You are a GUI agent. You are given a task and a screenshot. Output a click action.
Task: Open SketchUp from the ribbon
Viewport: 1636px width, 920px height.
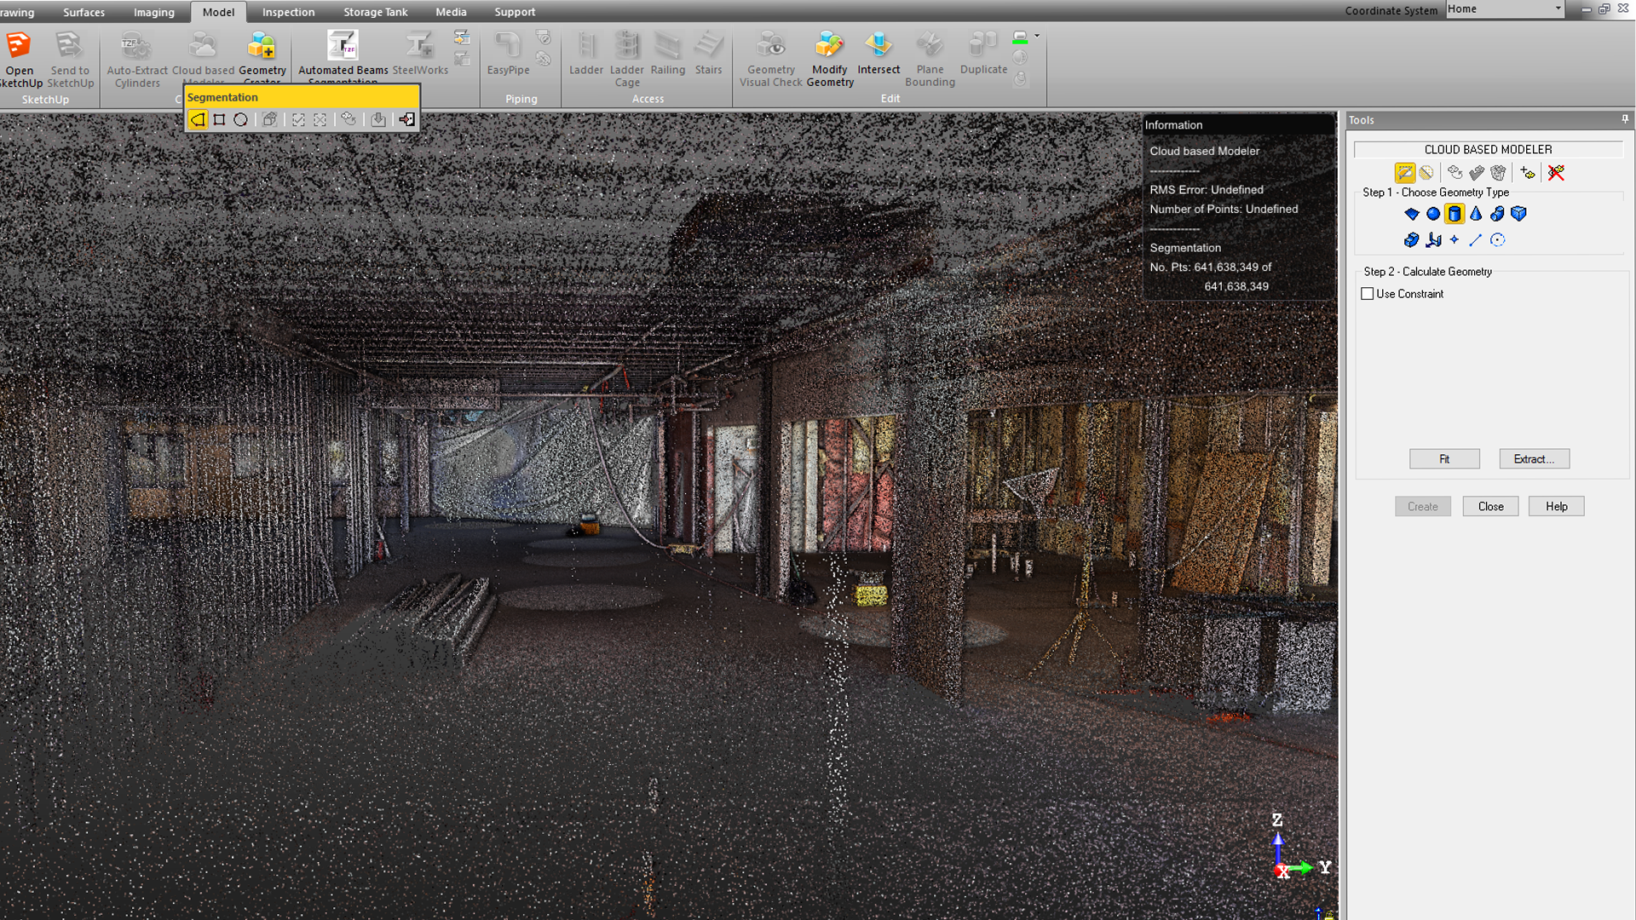pos(20,58)
